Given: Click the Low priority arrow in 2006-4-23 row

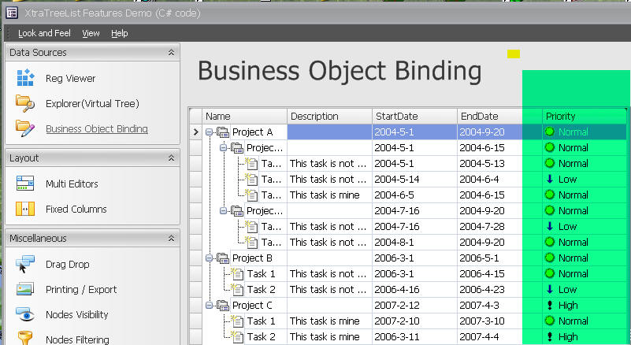Looking at the screenshot, I should [x=550, y=289].
